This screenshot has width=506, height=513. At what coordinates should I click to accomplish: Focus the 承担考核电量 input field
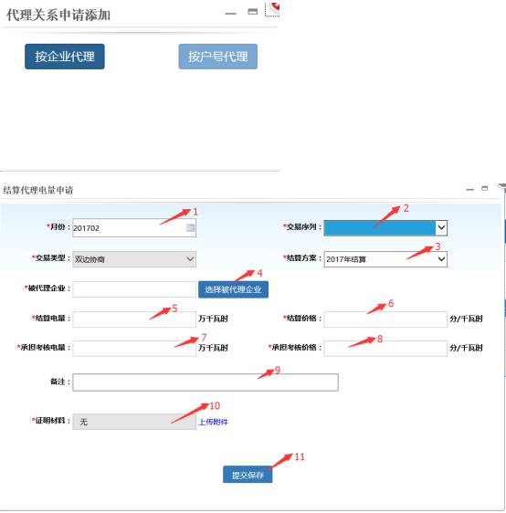(134, 349)
